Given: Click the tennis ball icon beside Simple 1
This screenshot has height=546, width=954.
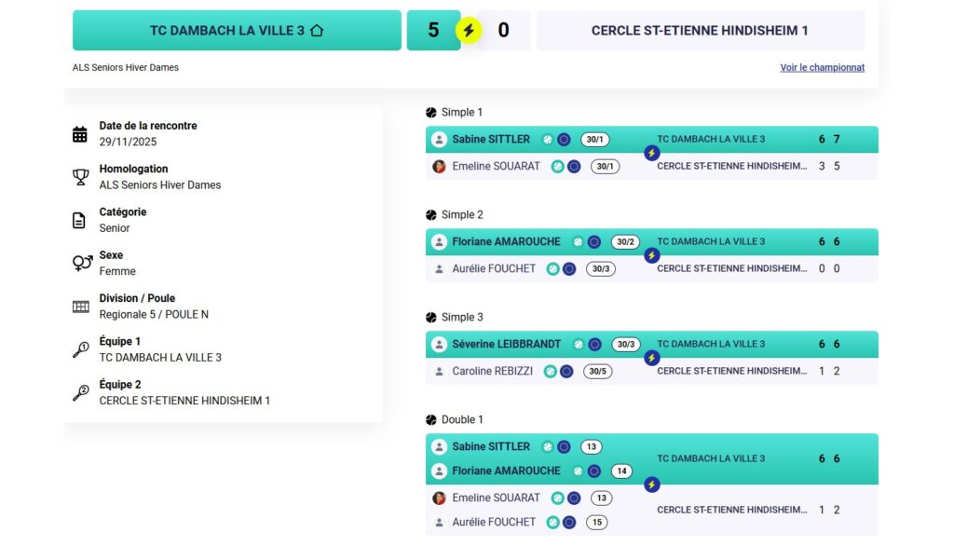Looking at the screenshot, I should click(x=431, y=113).
